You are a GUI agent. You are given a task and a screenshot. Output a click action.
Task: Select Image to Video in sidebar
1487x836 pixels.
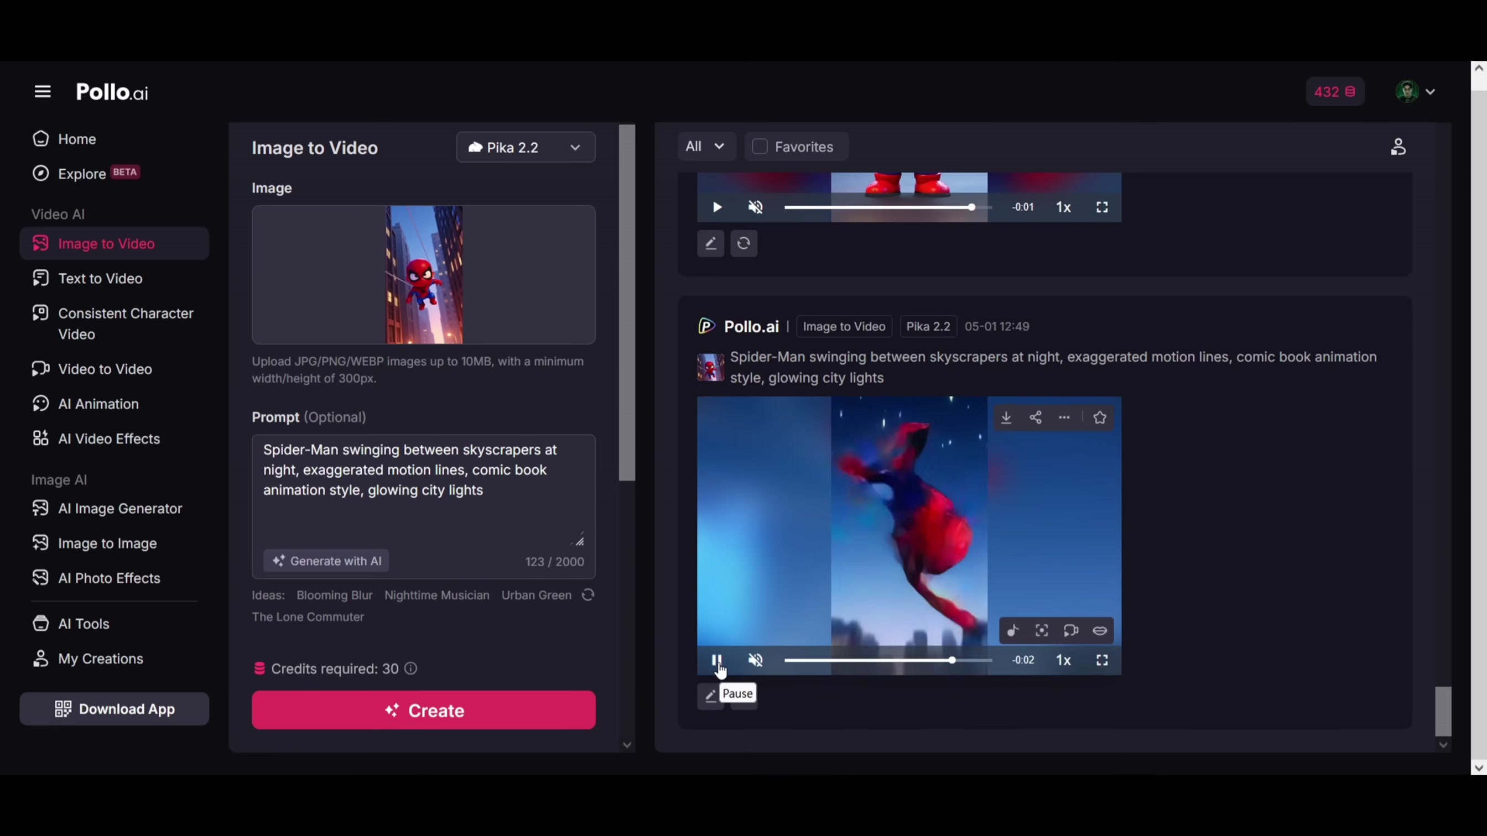pyautogui.click(x=115, y=243)
